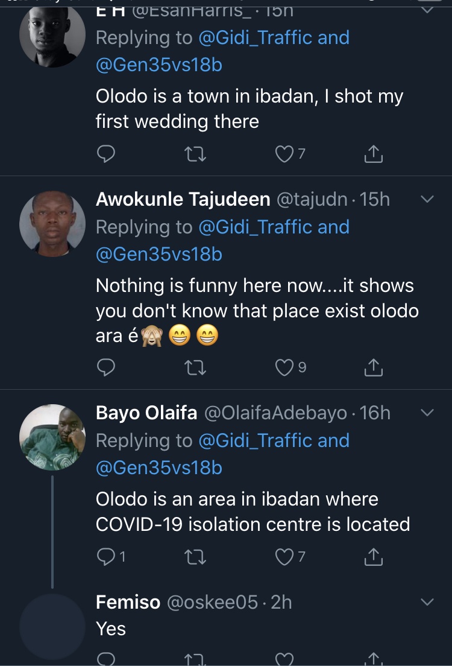Screen dimensions: 452x666
Task: Open the @OlaifaAdebayo handle link
Action: 276,413
